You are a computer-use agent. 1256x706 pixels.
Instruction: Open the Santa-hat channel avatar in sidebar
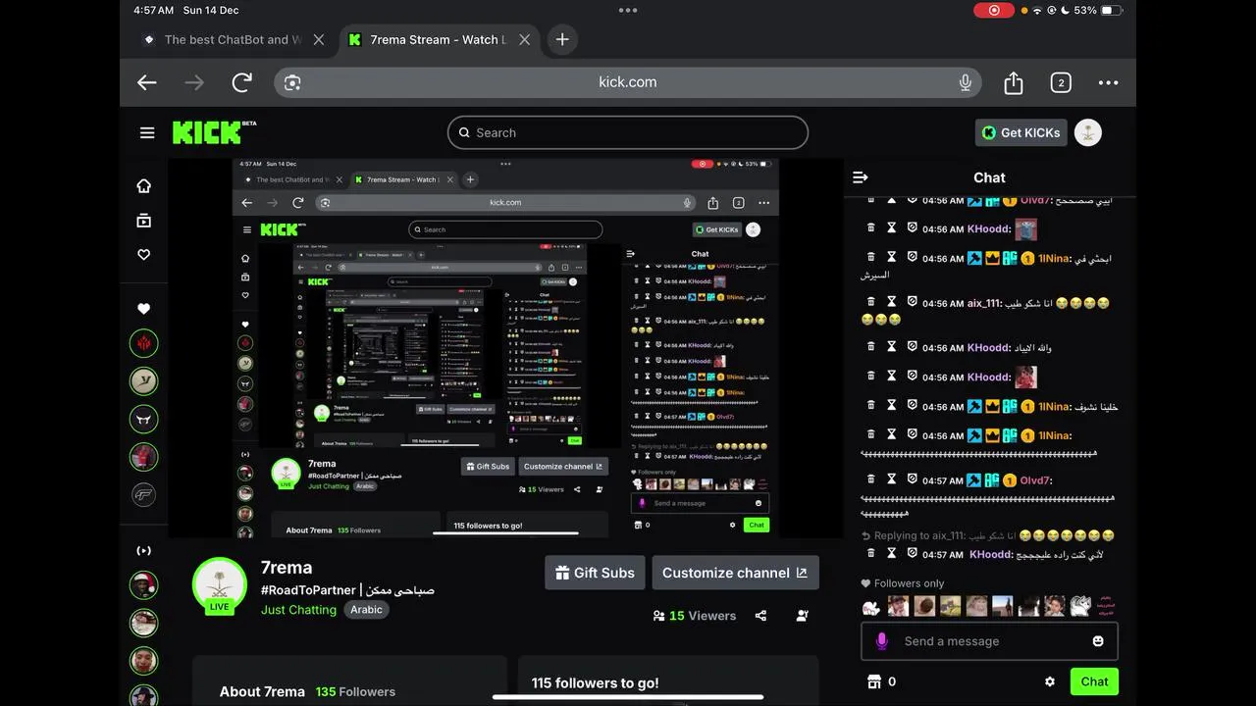click(144, 585)
